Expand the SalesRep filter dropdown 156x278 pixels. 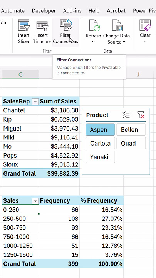(35, 102)
